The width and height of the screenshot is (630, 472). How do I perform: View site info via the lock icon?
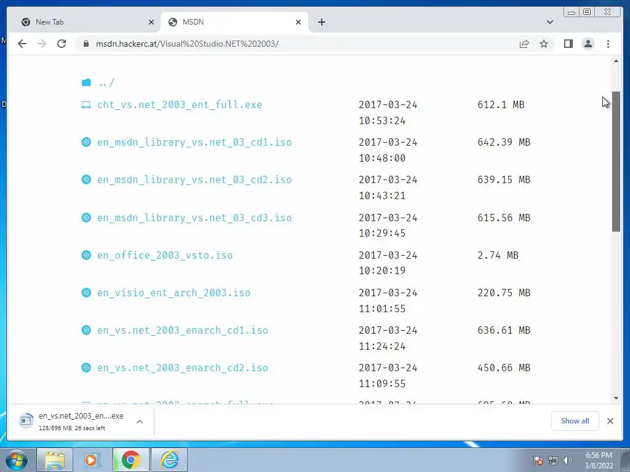tap(86, 44)
